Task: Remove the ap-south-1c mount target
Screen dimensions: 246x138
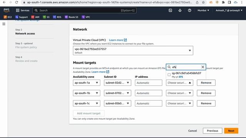Action: (206, 103)
